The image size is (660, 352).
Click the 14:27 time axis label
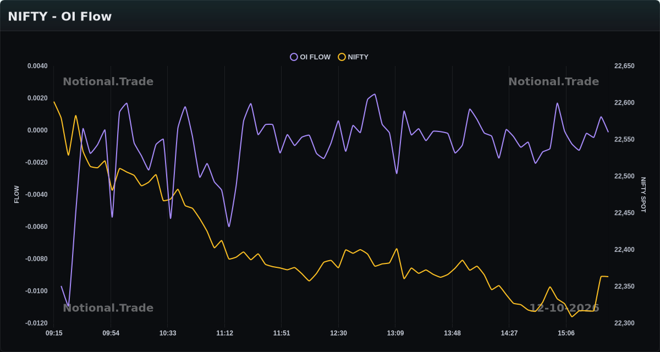click(509, 333)
